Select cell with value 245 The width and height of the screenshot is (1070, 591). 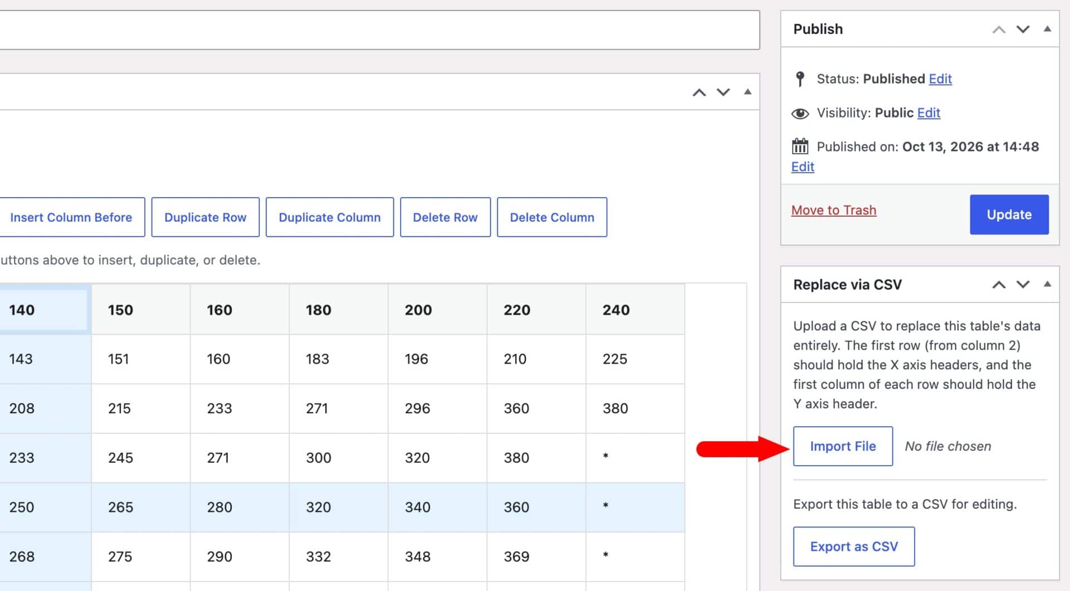141,458
